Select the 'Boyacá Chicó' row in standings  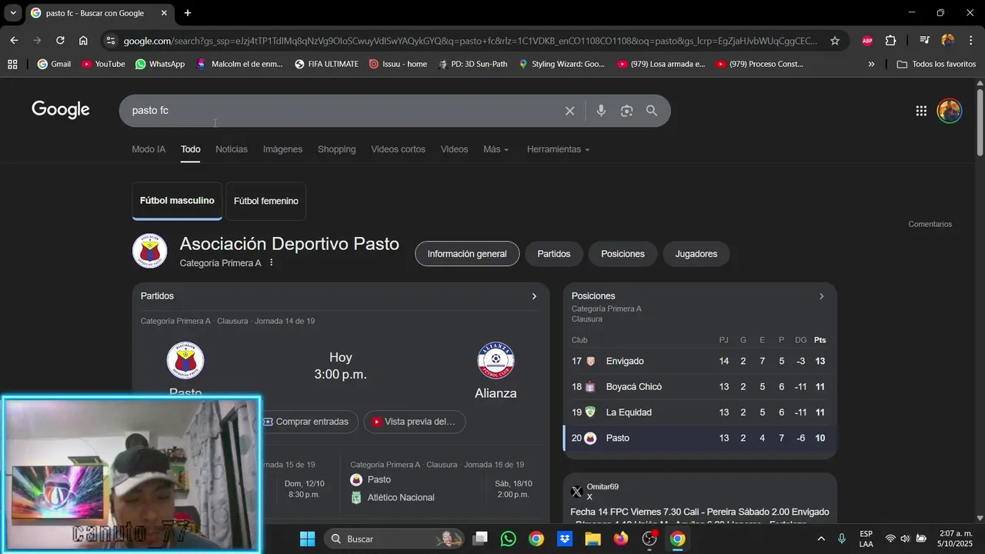pos(700,387)
